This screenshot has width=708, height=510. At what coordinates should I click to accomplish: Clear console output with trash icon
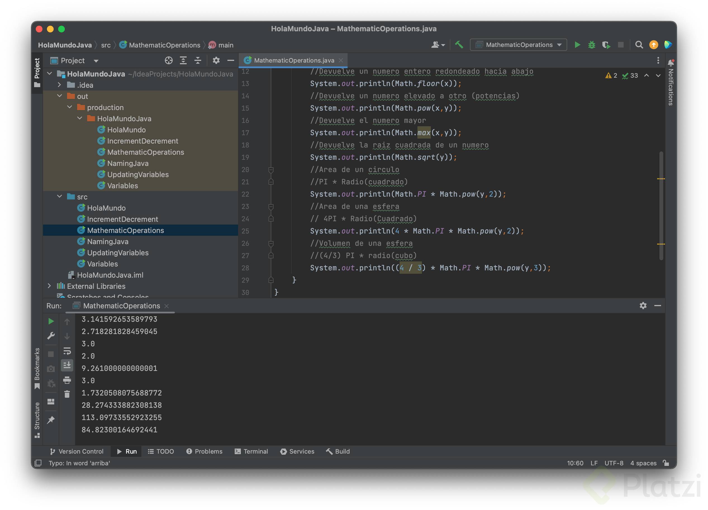(67, 394)
